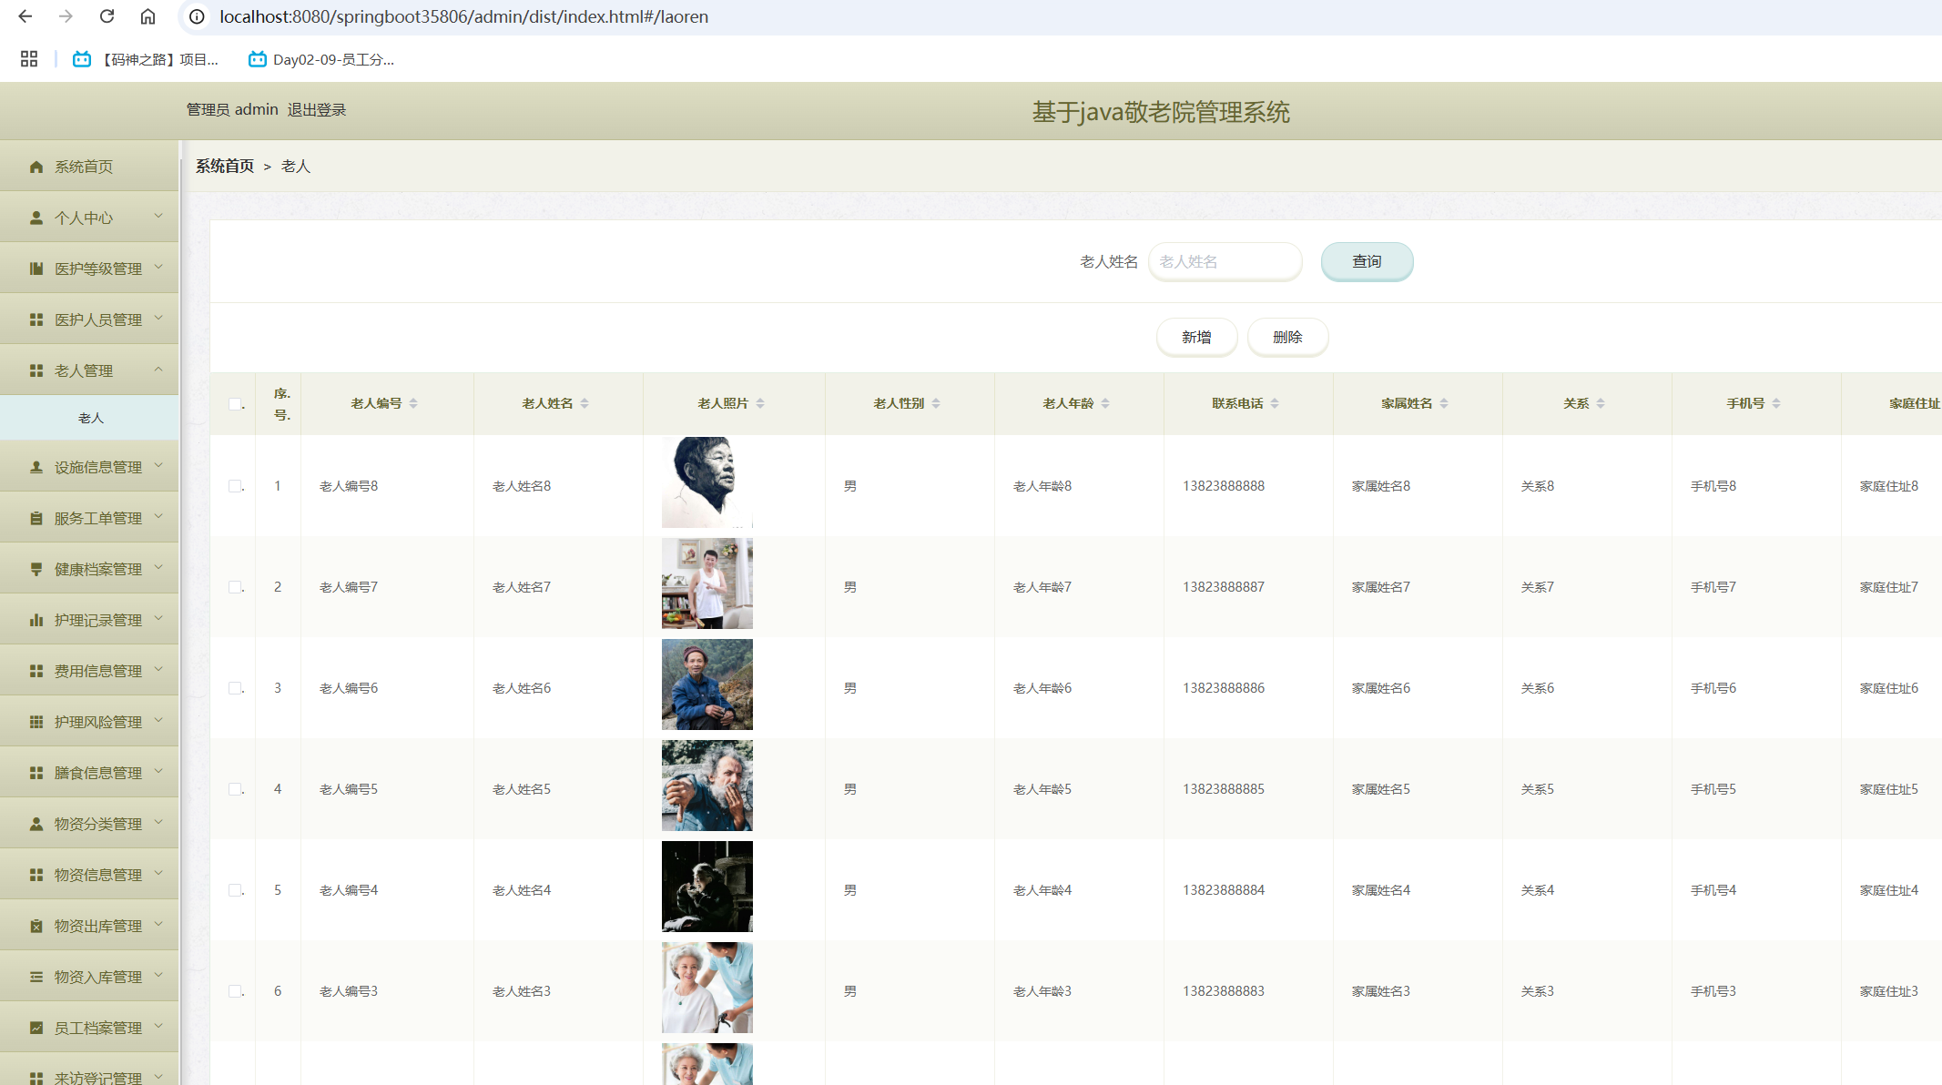Click the 新增 button
Screen dimensions: 1942x1085
(x=1196, y=337)
